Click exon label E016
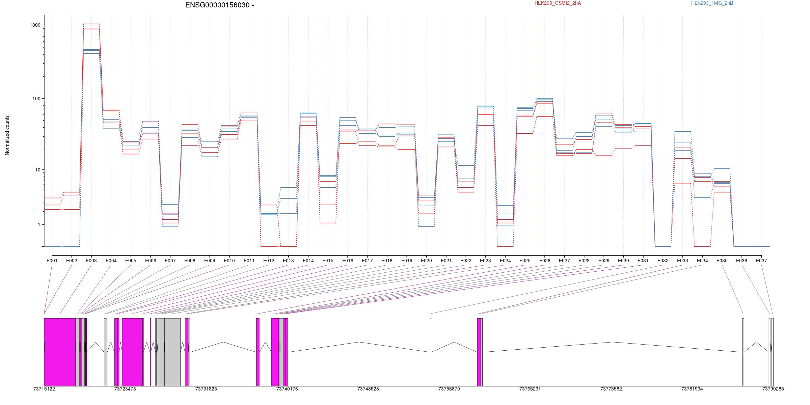 click(x=348, y=261)
